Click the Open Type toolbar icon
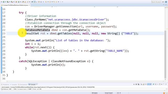This screenshot has width=168, height=94. point(23,2)
